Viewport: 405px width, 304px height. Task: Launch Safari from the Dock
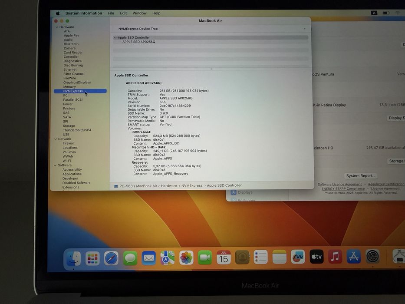pyautogui.click(x=111, y=258)
